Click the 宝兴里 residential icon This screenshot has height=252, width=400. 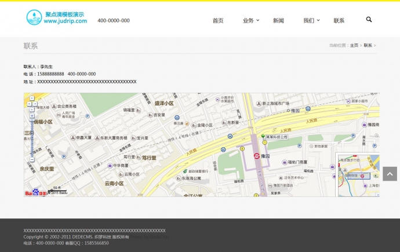pyautogui.click(x=133, y=138)
